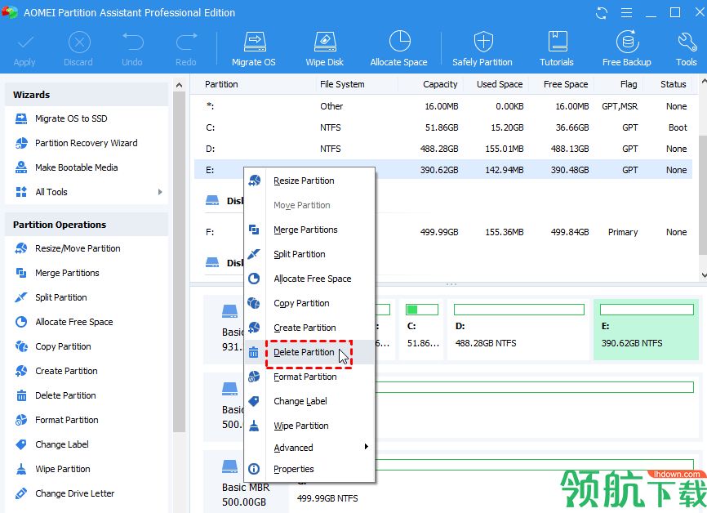
Task: Open the hamburger menu in title bar
Action: [x=626, y=12]
